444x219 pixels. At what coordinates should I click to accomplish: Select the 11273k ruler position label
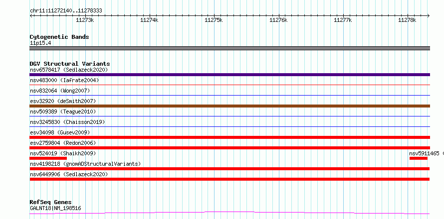point(85,20)
